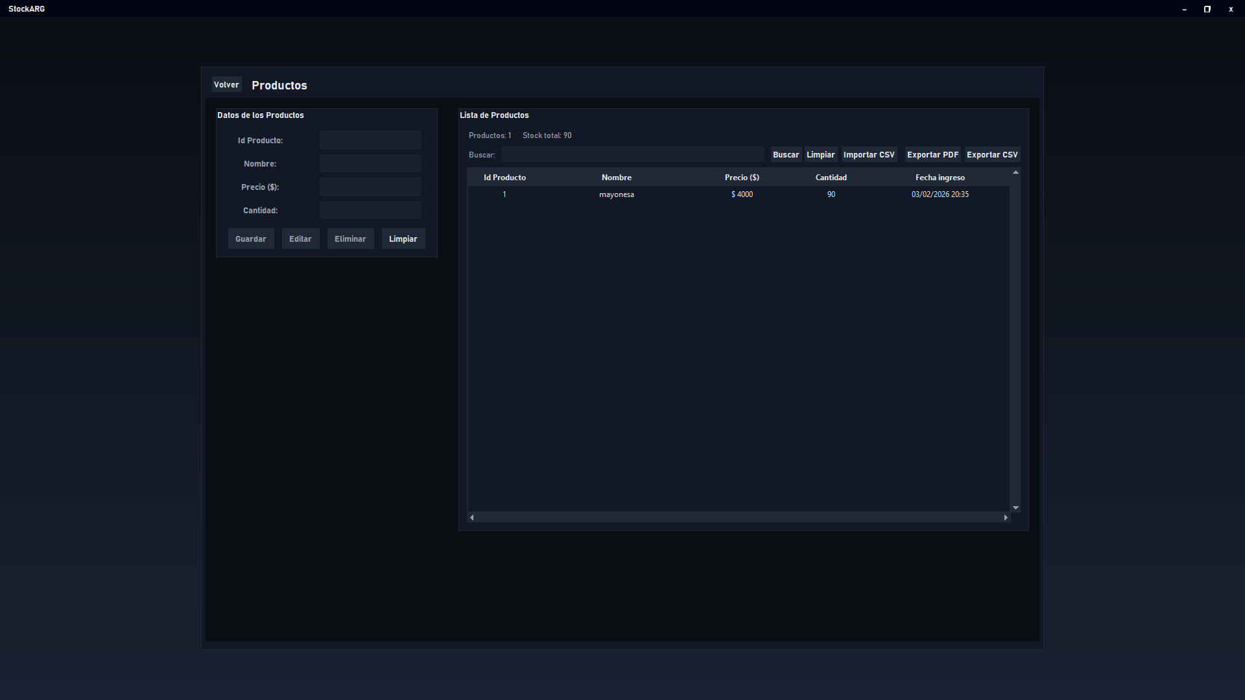
Task: Click Limpiar next to the Buscar button
Action: (x=820, y=155)
